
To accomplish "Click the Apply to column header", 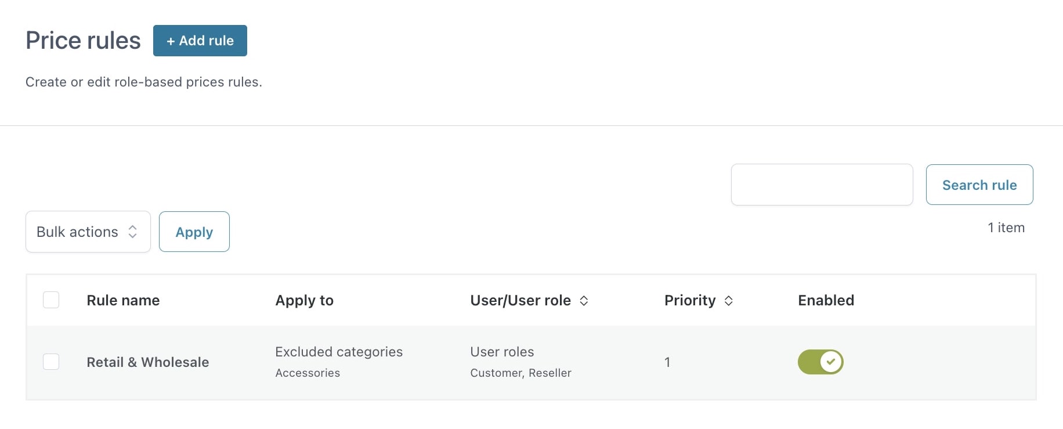I will (304, 301).
